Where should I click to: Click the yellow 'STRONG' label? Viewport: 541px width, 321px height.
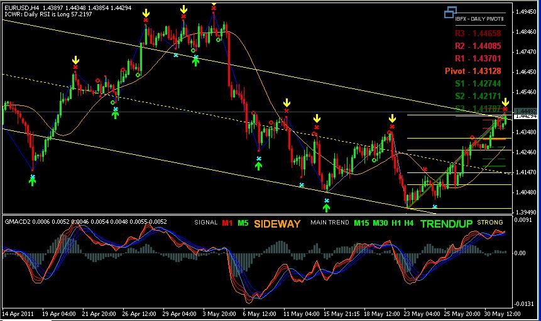coord(490,223)
